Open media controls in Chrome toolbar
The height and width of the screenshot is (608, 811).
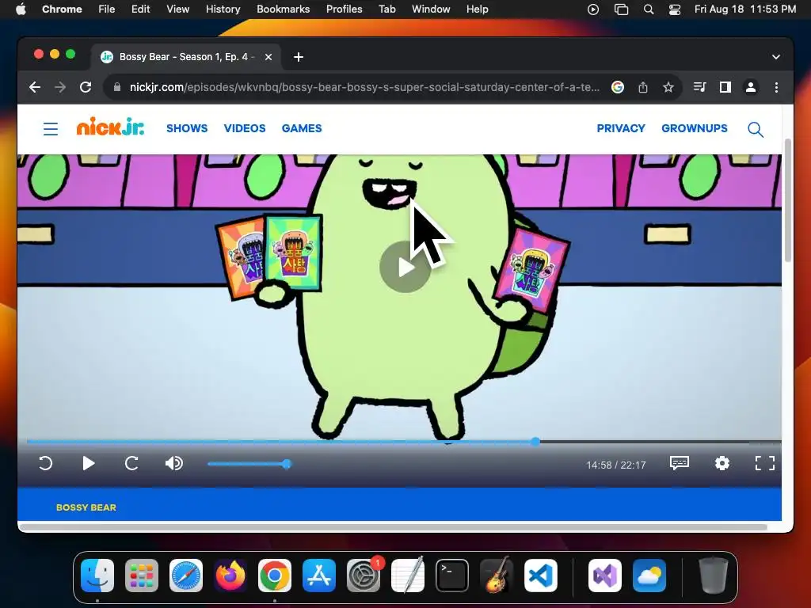699,87
